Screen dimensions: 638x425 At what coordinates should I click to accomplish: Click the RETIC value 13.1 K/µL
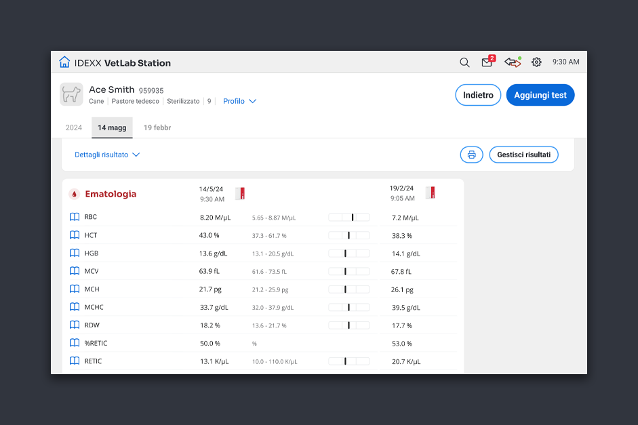(x=214, y=361)
